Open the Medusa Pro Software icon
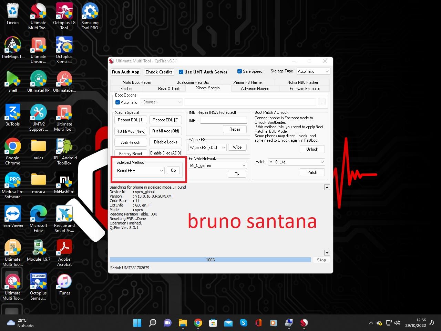The height and width of the screenshot is (331, 441). [13, 185]
